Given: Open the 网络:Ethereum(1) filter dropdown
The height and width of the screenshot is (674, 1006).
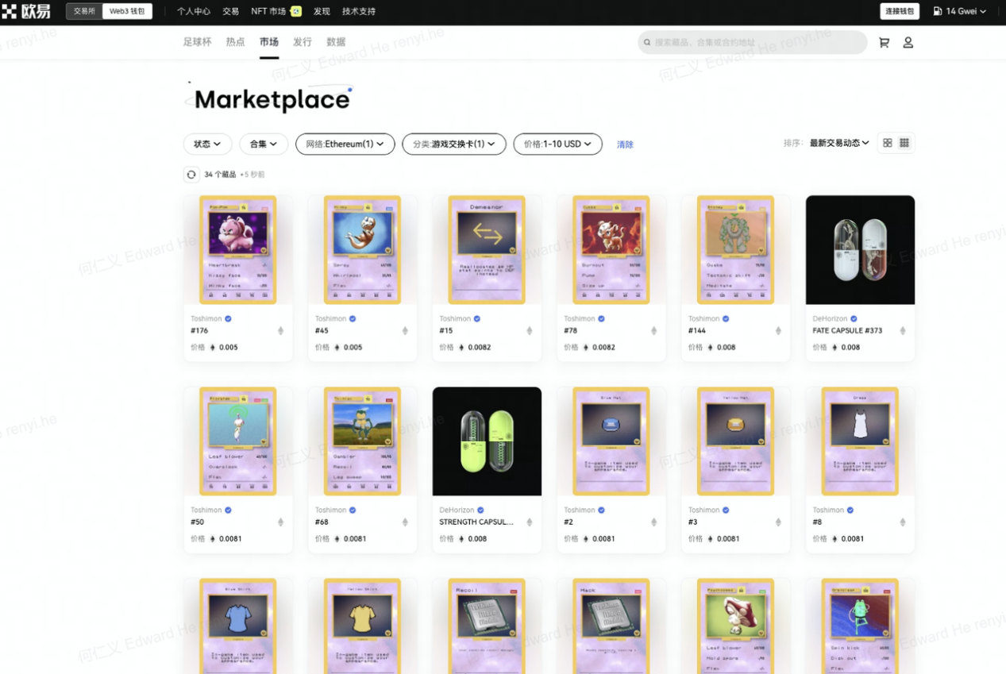Looking at the screenshot, I should pos(345,144).
